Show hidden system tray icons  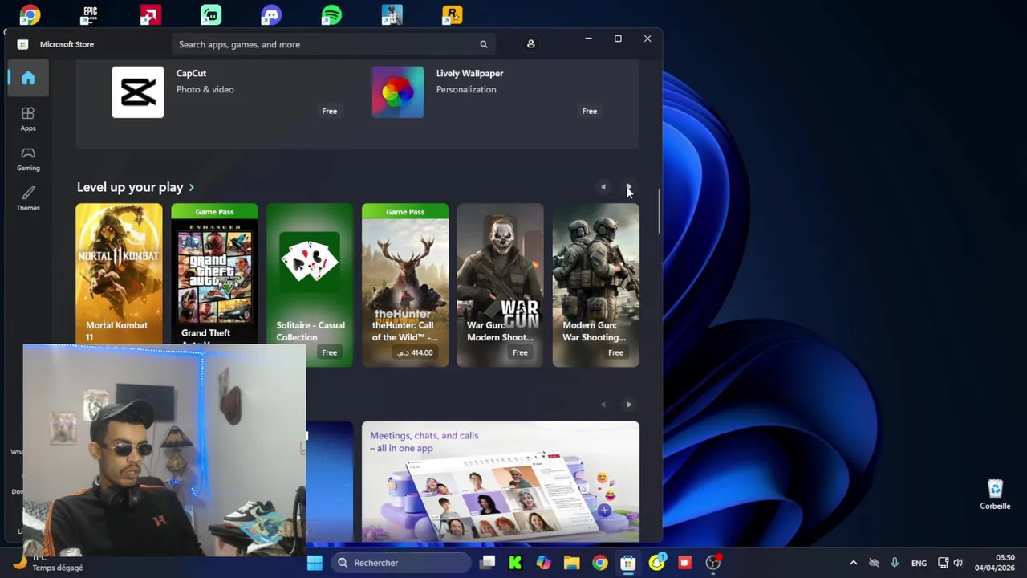[x=853, y=563]
